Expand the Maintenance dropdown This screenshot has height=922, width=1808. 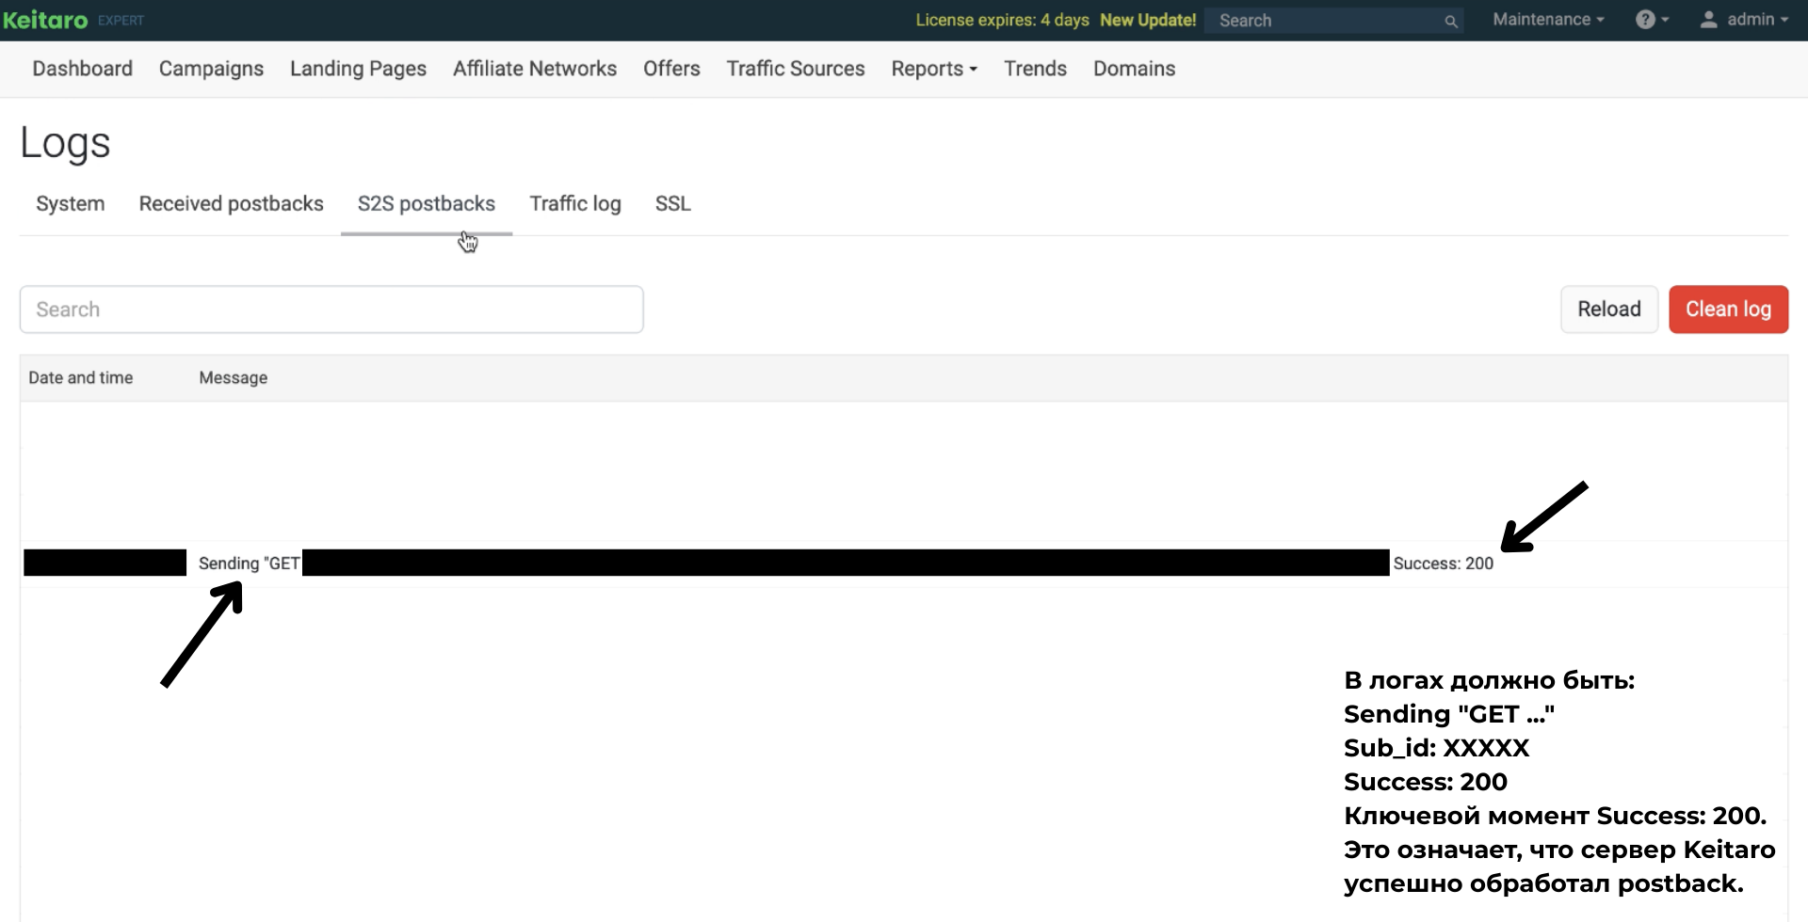pyautogui.click(x=1547, y=20)
